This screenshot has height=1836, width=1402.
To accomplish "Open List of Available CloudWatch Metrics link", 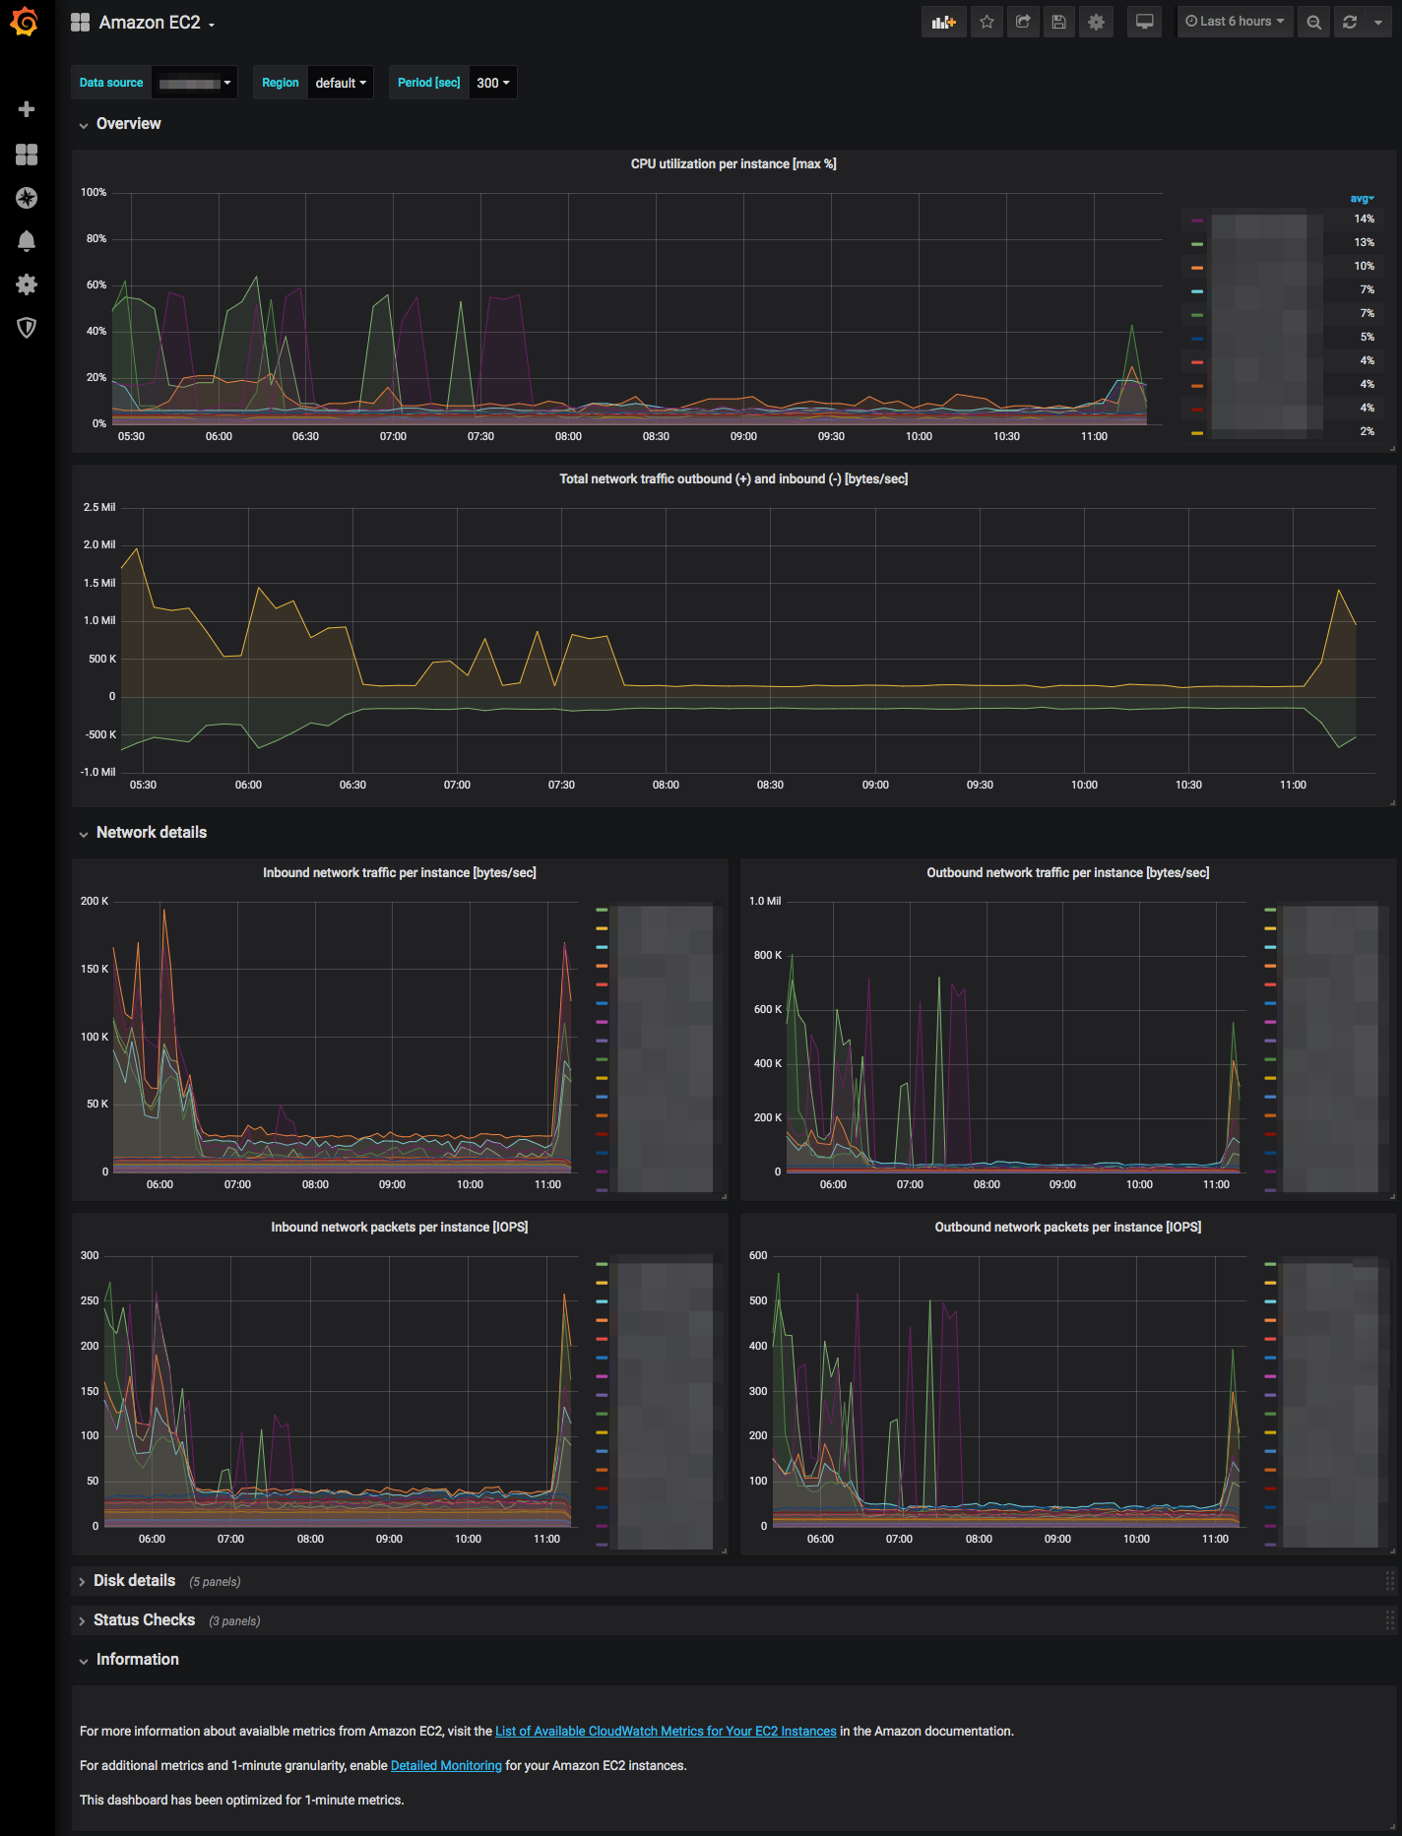I will [666, 1732].
